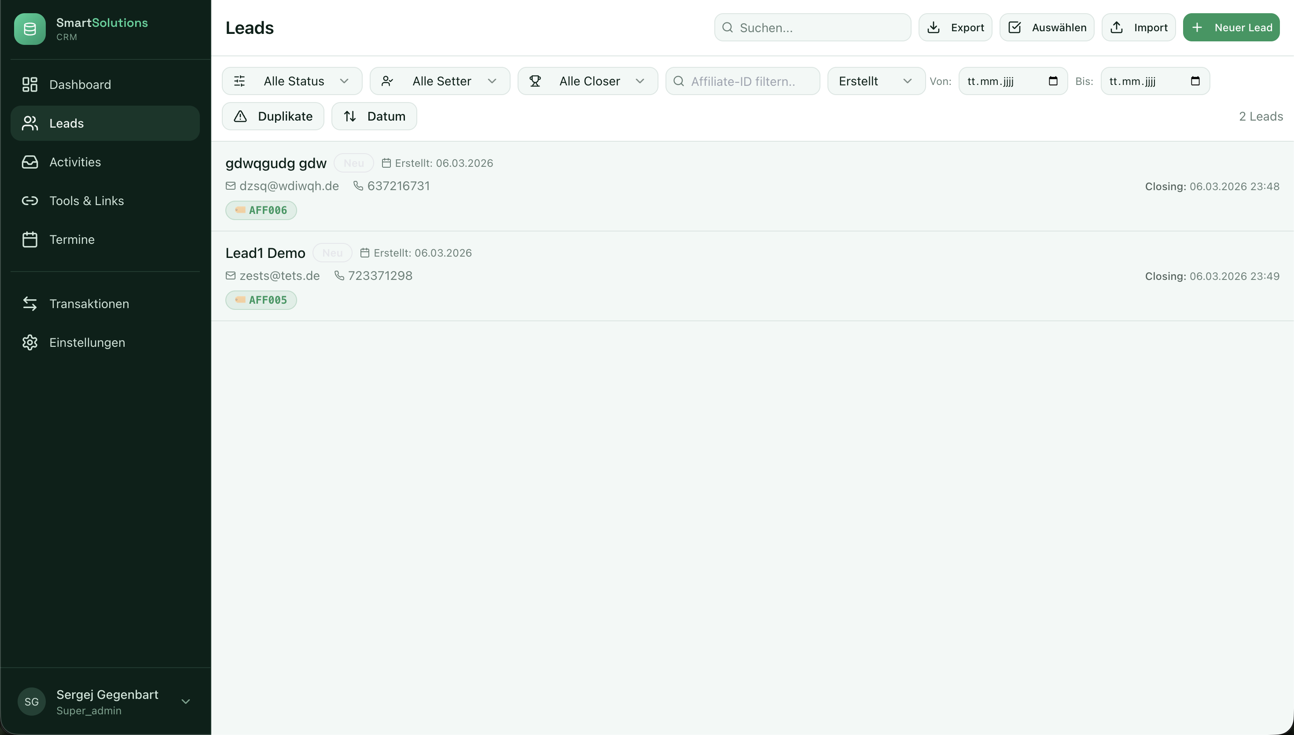
Task: Open the Dashboard from the sidebar
Action: click(x=80, y=85)
